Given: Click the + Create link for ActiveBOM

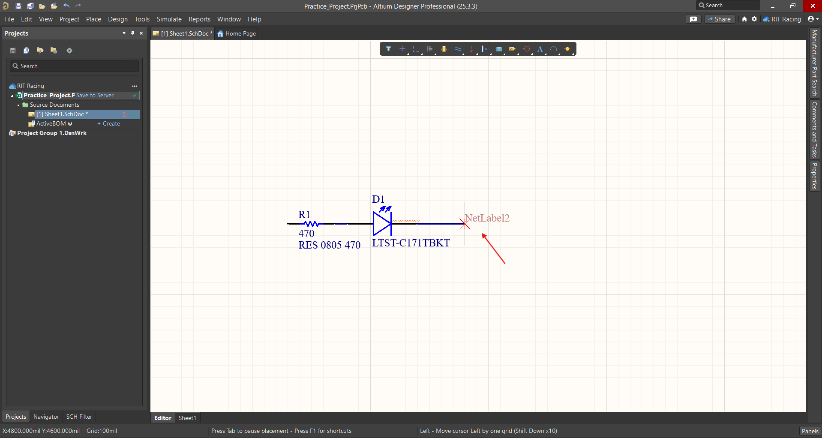Looking at the screenshot, I should click(x=108, y=124).
